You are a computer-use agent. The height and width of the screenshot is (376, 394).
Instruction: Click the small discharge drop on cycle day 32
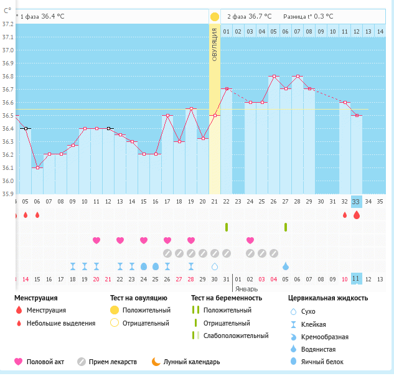[345, 215]
